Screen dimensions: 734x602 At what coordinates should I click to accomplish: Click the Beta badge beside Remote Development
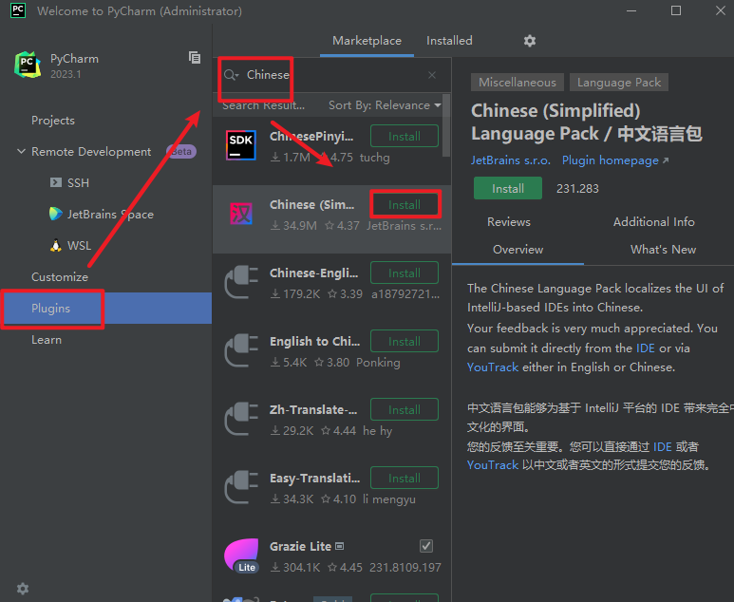pyautogui.click(x=181, y=152)
